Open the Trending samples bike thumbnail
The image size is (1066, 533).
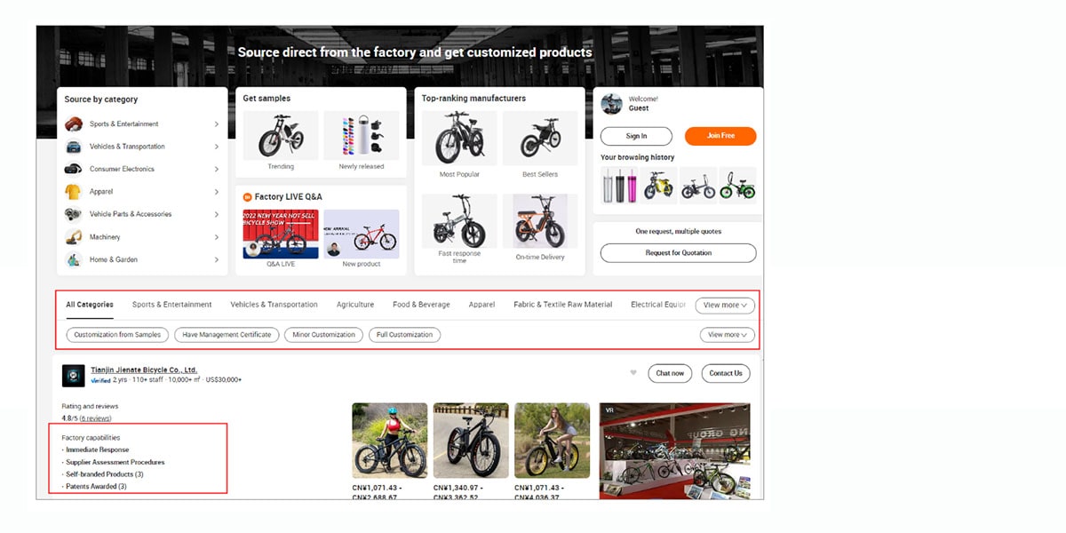(281, 135)
